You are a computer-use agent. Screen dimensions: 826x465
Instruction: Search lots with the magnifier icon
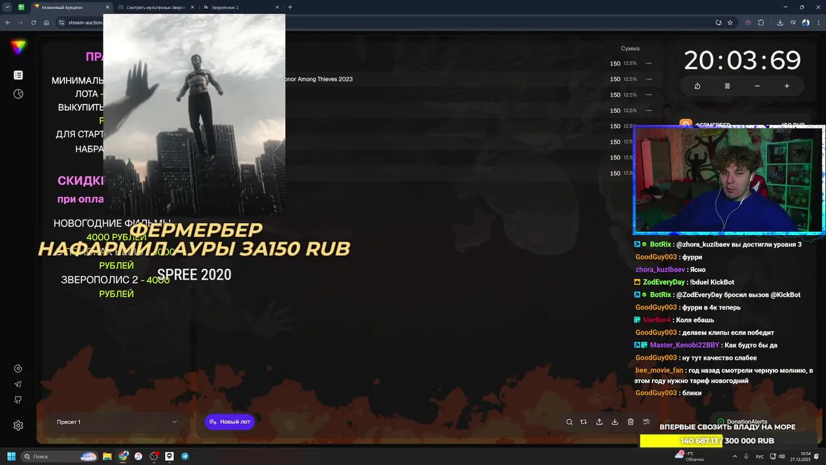(569, 422)
